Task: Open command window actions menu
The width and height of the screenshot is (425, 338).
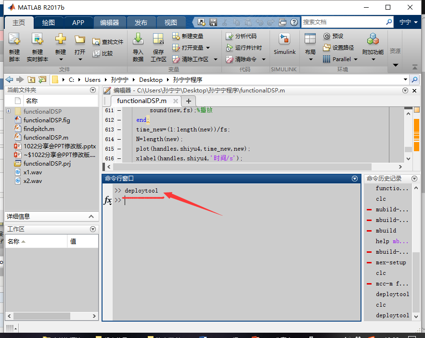Action: coord(355,179)
